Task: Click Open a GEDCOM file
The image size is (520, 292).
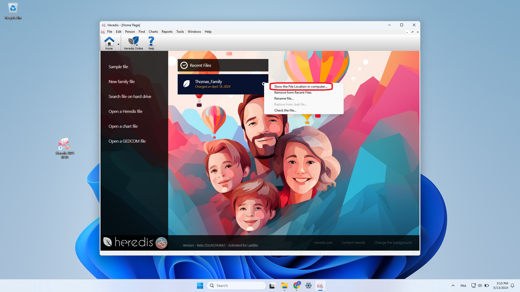Action: (x=127, y=141)
